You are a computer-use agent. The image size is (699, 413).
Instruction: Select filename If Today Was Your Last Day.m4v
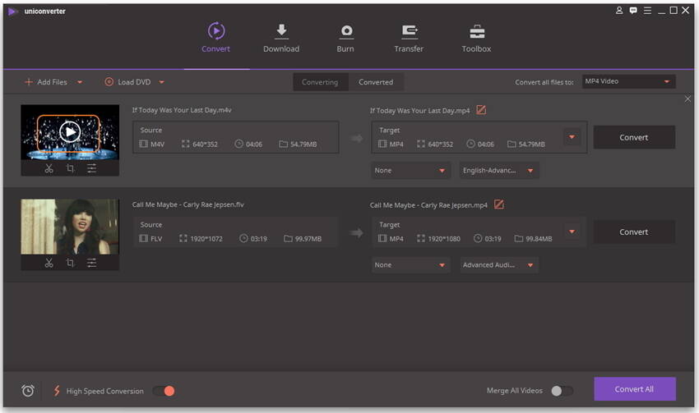click(182, 110)
